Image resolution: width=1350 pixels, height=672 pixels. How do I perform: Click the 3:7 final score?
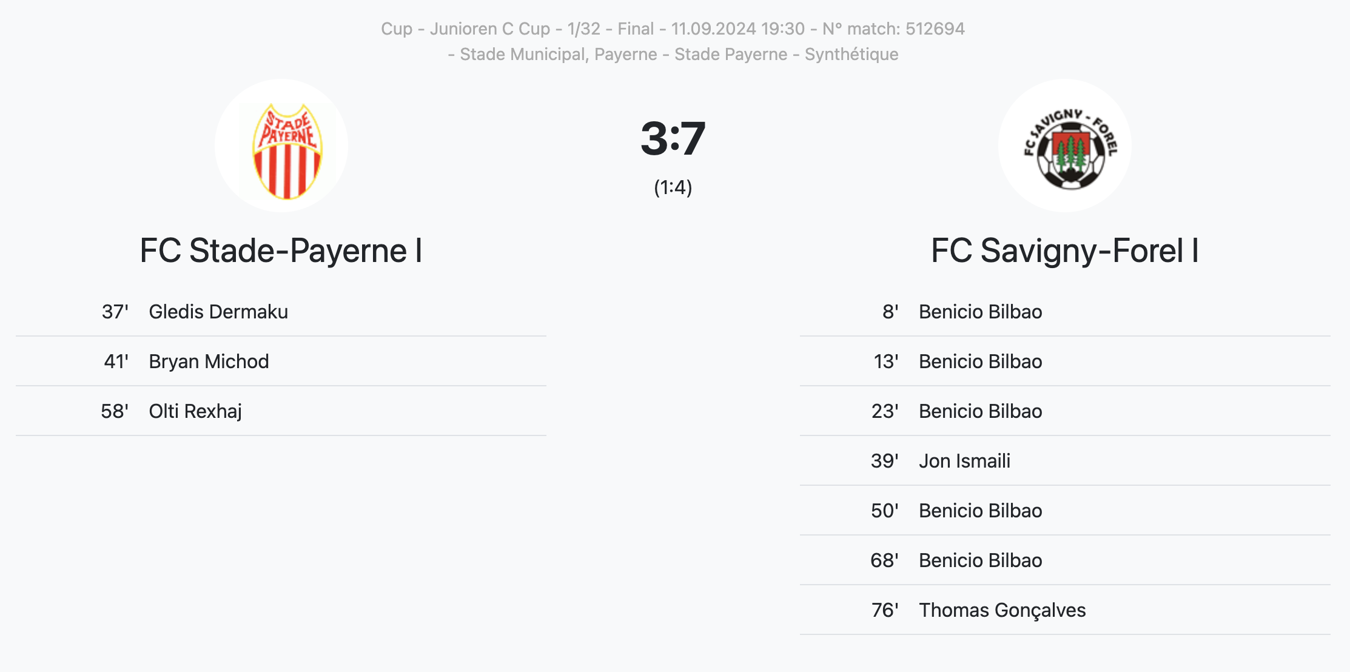673,138
